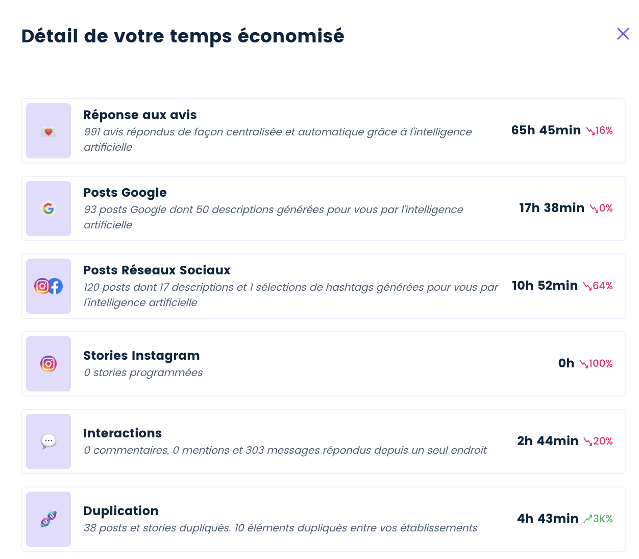Close the saved time detail dialog
639x559 pixels.
point(623,34)
